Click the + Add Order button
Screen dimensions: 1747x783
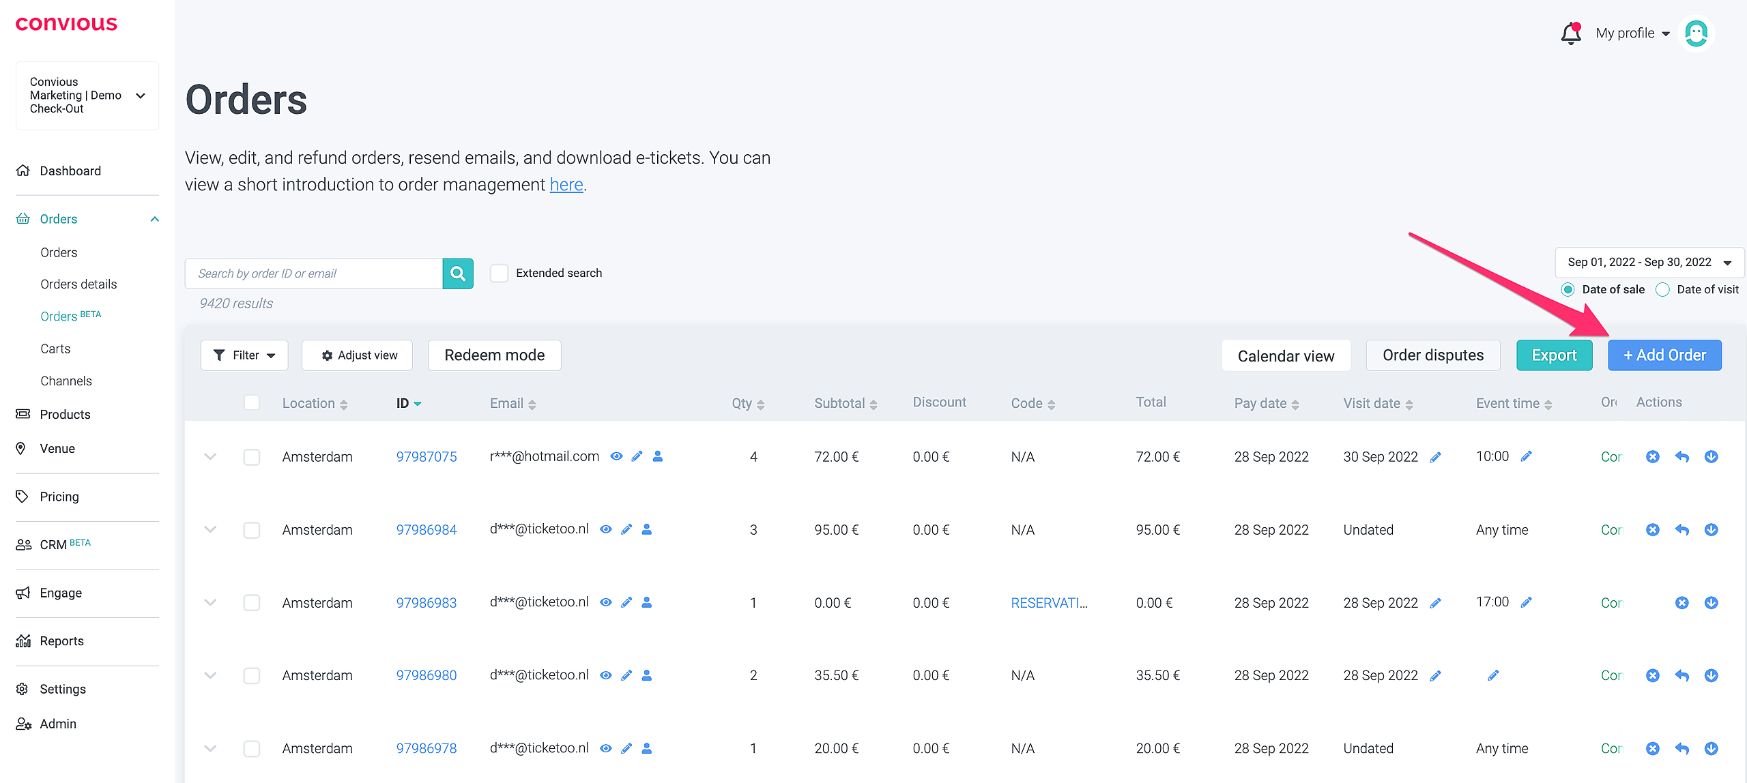[x=1664, y=355]
